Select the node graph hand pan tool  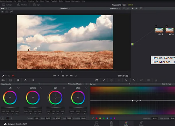pos(136,8)
